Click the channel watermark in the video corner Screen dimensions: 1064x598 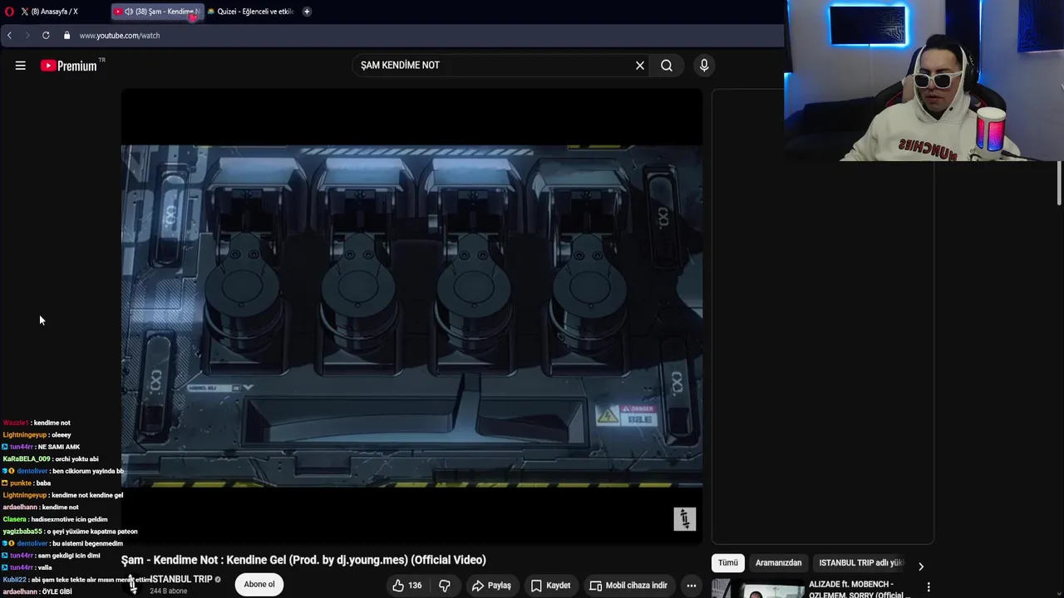[x=684, y=519]
